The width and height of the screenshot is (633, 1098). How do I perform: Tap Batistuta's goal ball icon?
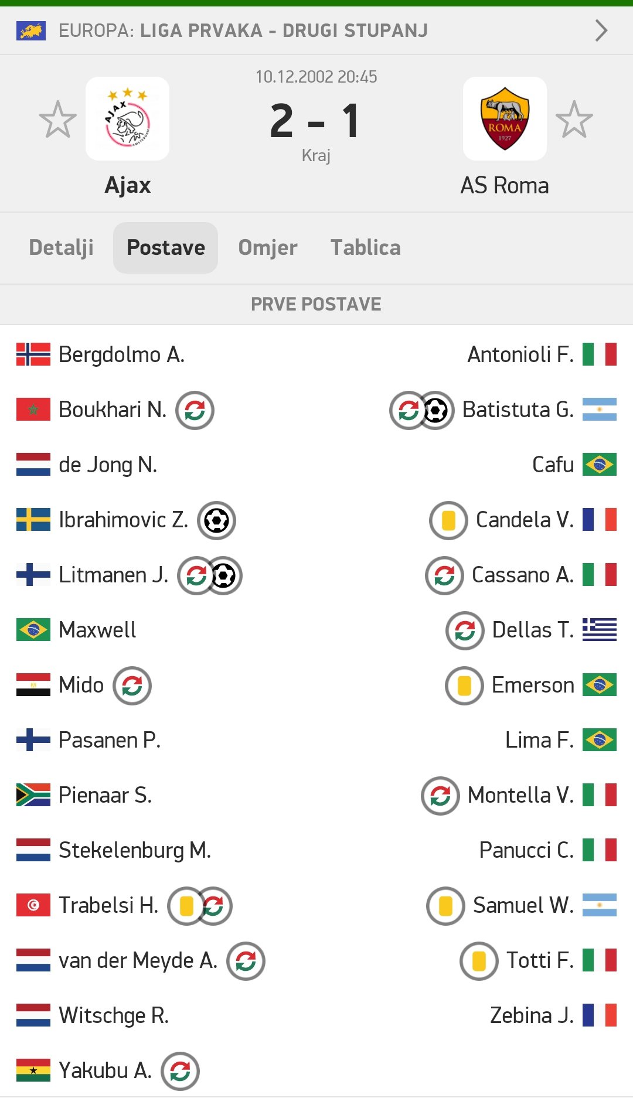coord(436,410)
